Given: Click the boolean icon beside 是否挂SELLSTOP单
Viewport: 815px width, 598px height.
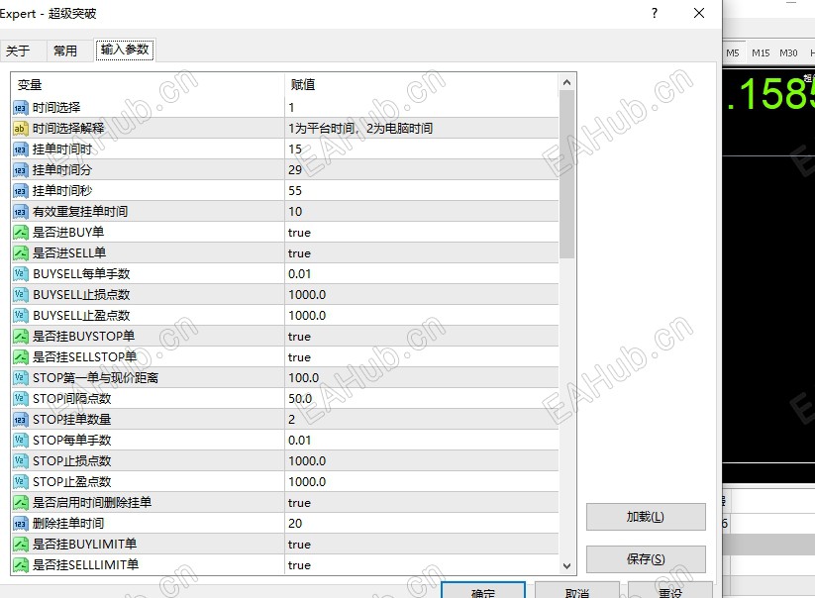Looking at the screenshot, I should click(x=20, y=357).
